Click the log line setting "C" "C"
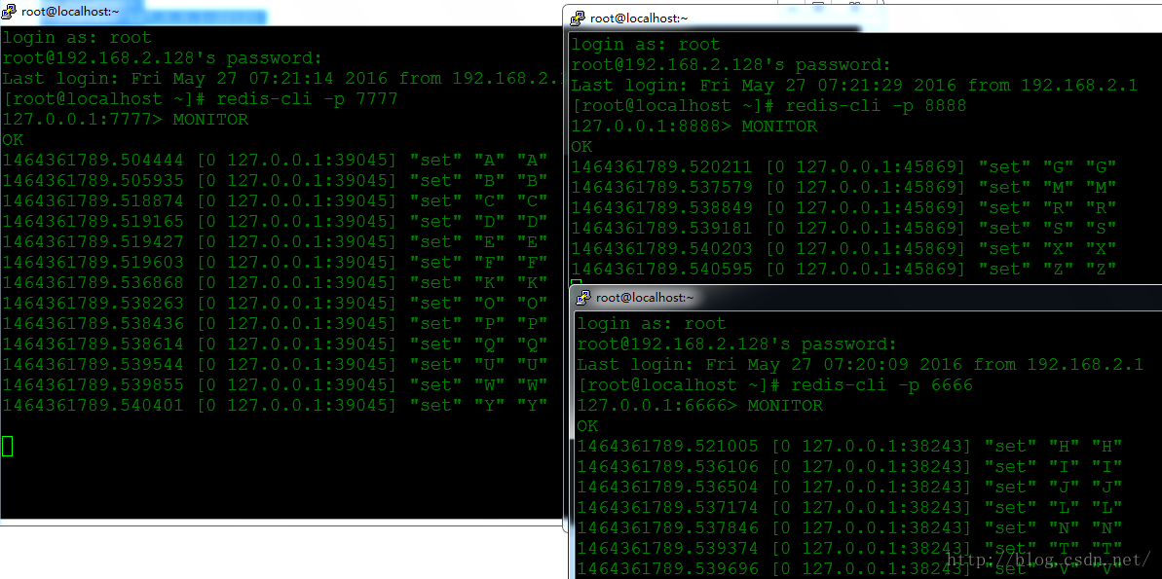This screenshot has height=579, width=1162. coord(275,201)
